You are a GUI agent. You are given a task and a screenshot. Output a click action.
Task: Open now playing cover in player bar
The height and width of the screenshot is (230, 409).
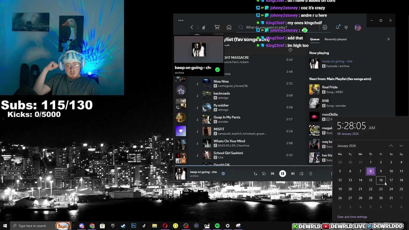181,174
